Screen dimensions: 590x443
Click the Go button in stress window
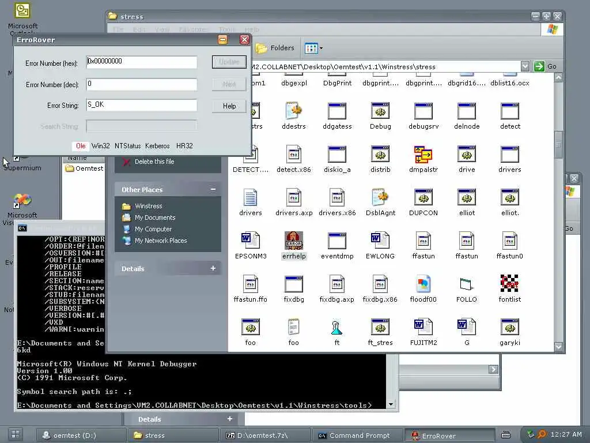[545, 66]
